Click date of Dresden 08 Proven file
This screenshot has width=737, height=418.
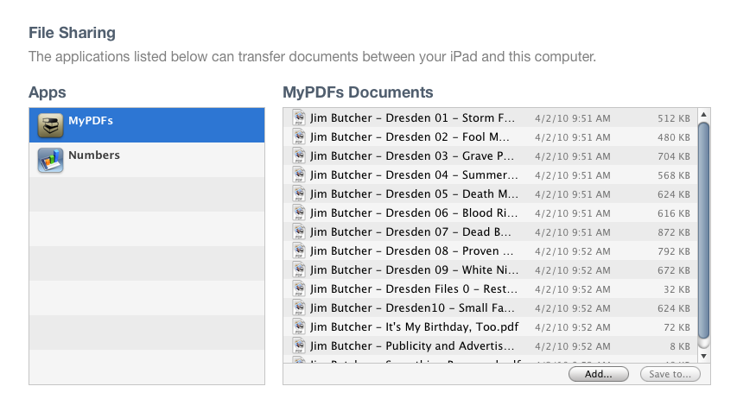click(573, 251)
